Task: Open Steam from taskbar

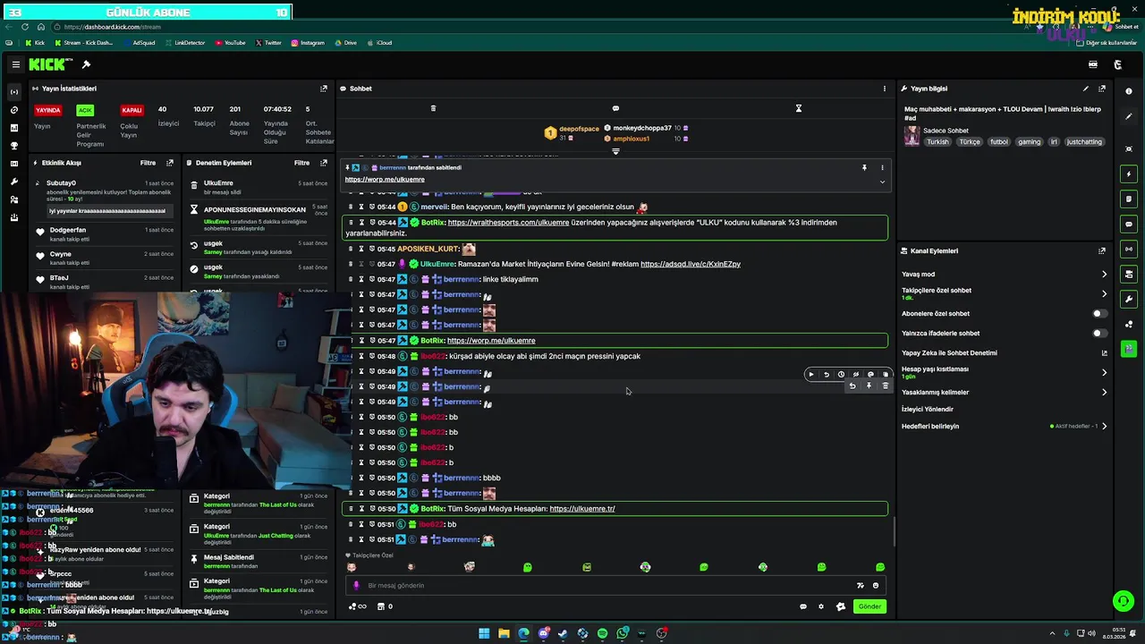Action: (x=563, y=633)
